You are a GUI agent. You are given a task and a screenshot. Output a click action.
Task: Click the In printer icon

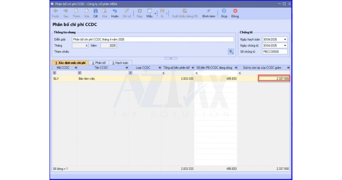coord(162,11)
